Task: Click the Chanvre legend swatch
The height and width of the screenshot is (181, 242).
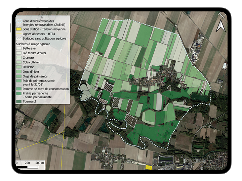Action: 18,58
